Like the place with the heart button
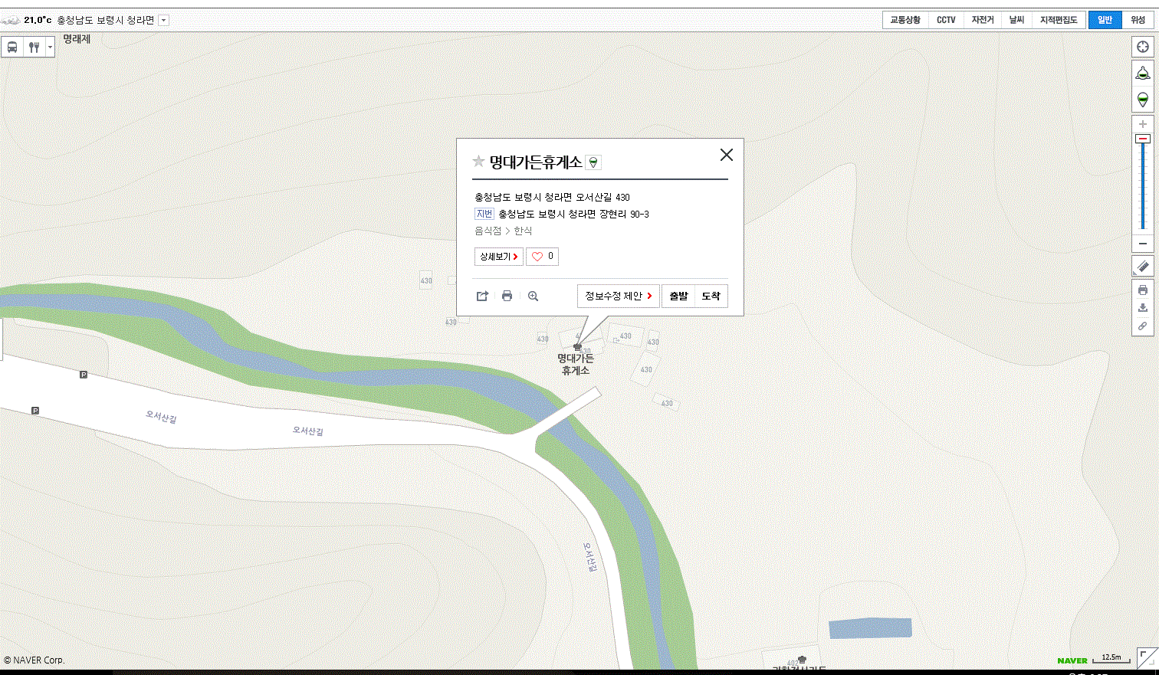 click(x=543, y=257)
